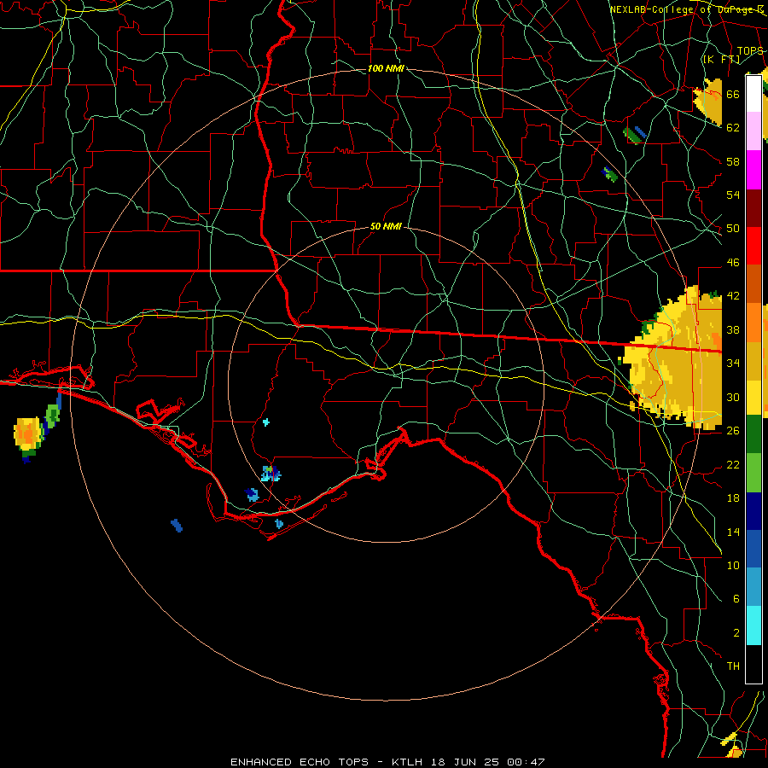Click the "18" legend value
Viewport: 768px width, 768px height.
(733, 498)
